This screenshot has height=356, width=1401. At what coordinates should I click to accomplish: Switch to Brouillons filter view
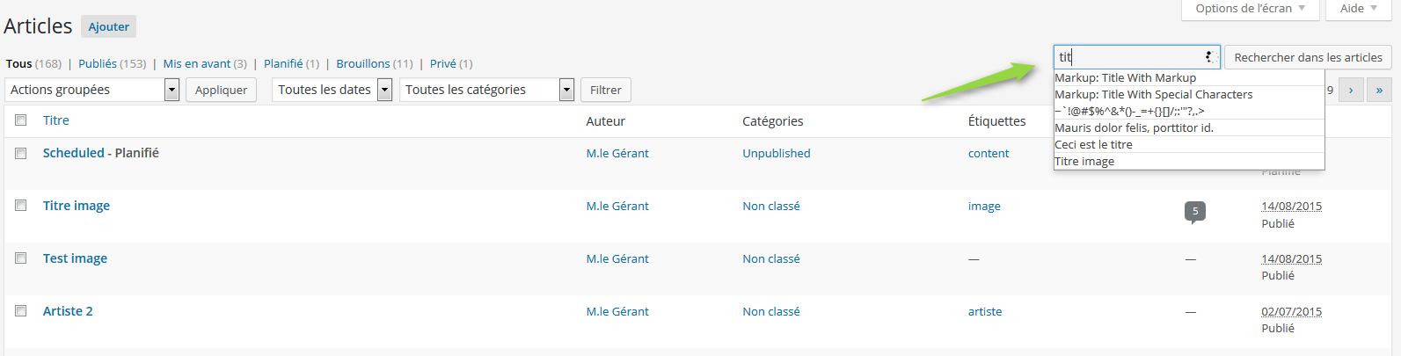click(x=375, y=63)
